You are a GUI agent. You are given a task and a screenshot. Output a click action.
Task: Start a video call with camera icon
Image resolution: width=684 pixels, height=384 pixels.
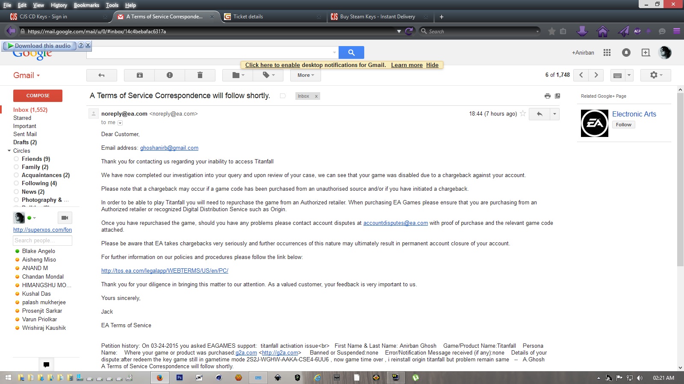65,218
